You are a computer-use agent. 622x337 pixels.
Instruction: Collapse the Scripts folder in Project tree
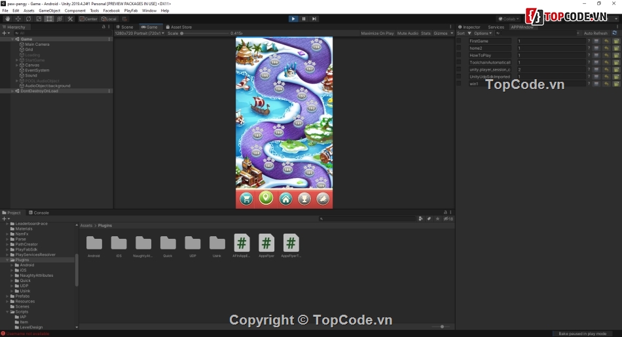pyautogui.click(x=7, y=312)
